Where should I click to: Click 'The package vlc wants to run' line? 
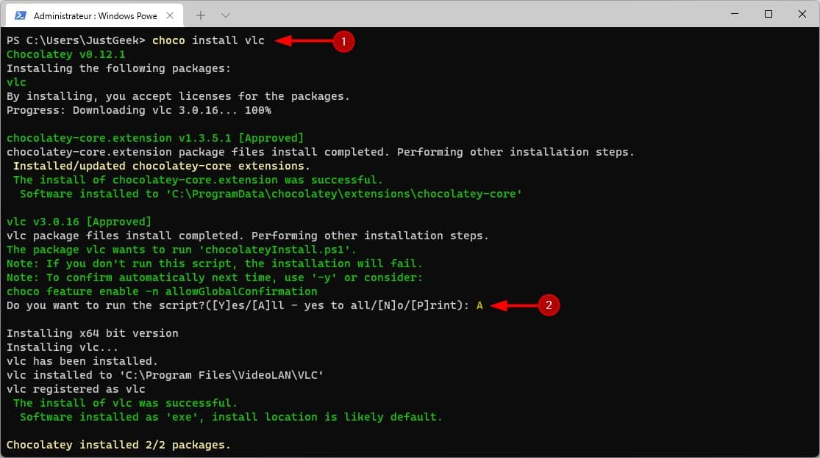182,250
